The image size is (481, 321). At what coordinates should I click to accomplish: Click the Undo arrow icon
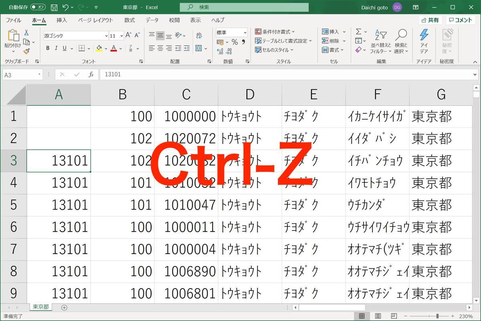(65, 7)
